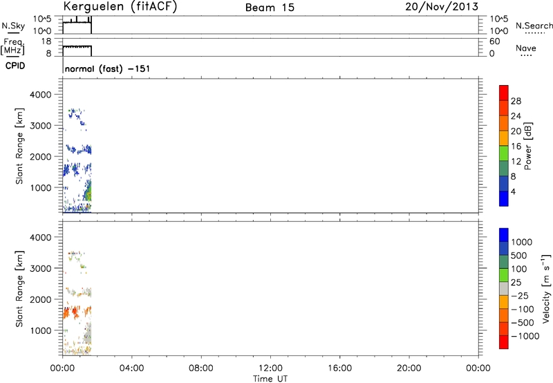The width and height of the screenshot is (553, 383).
Task: Click the 20/Nov/2013 date text
Action: tap(442, 7)
